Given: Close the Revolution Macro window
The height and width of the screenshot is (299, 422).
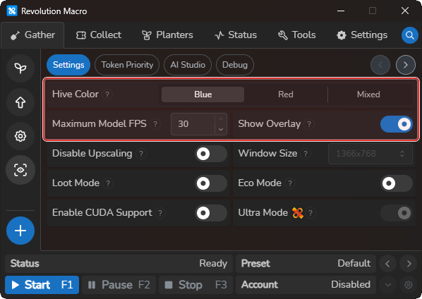Looking at the screenshot, I should (405, 11).
